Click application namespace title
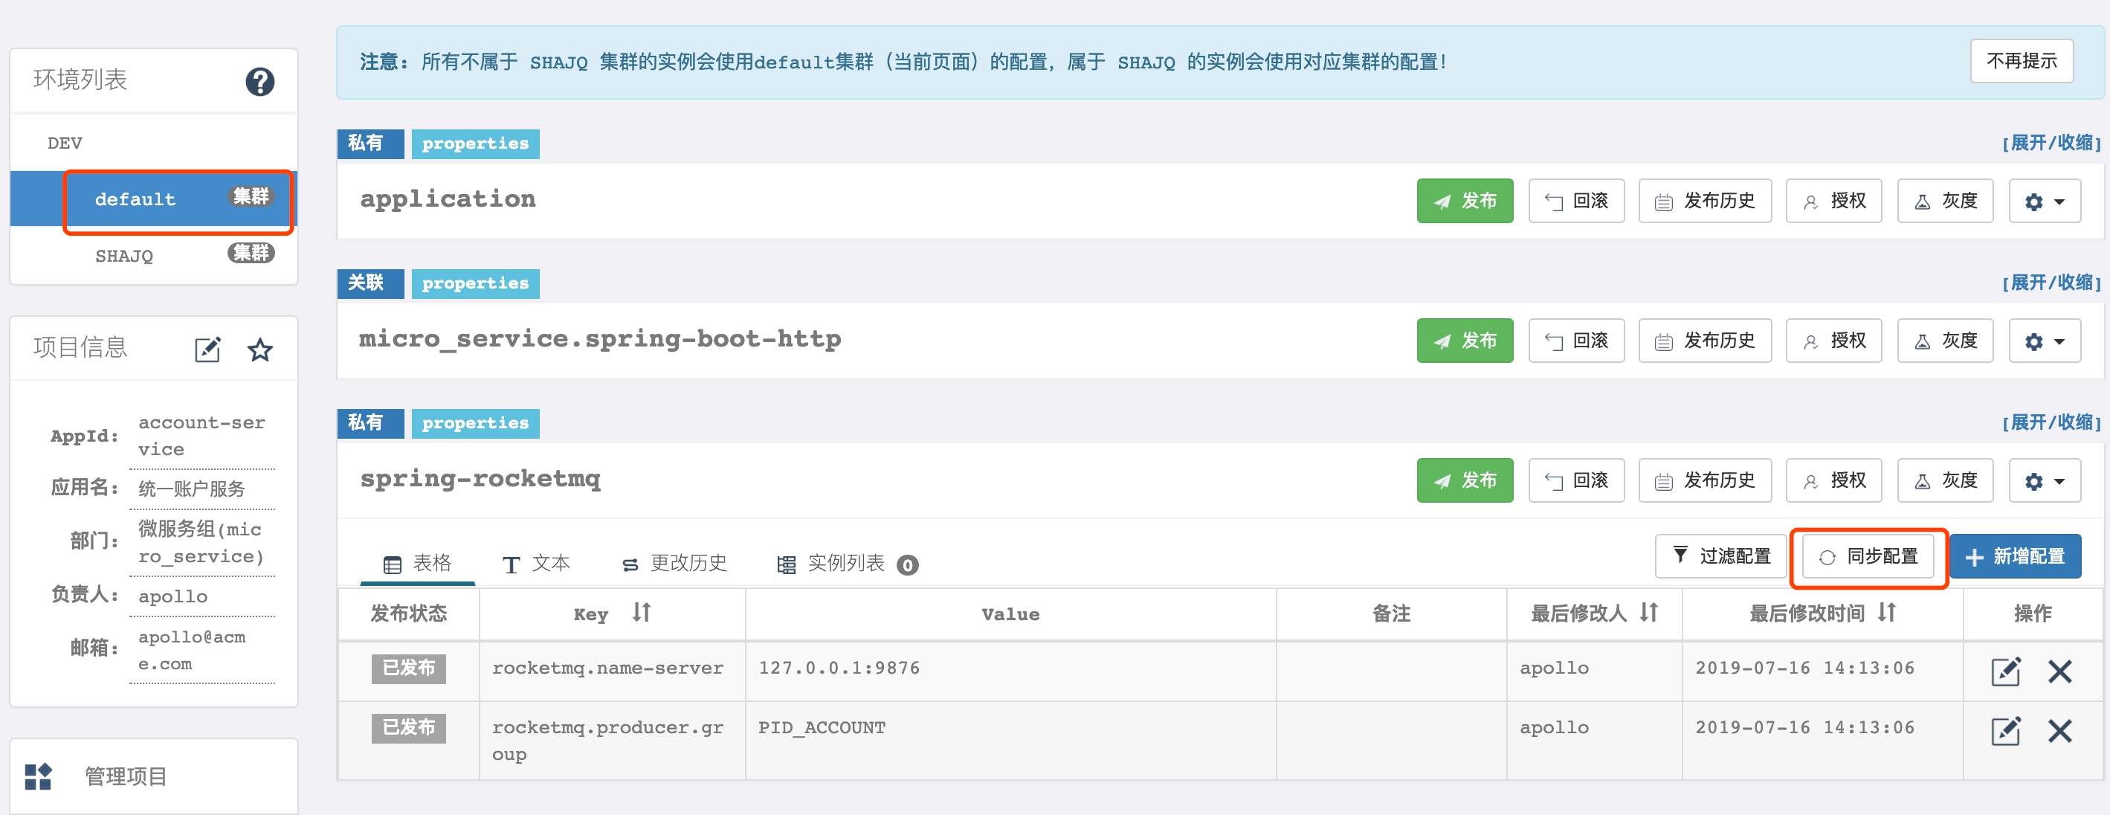This screenshot has height=815, width=2110. coord(448,199)
